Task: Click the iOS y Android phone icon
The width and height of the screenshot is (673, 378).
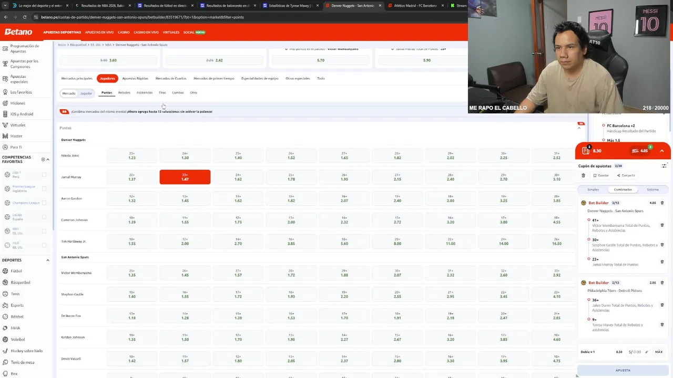Action: (5, 114)
